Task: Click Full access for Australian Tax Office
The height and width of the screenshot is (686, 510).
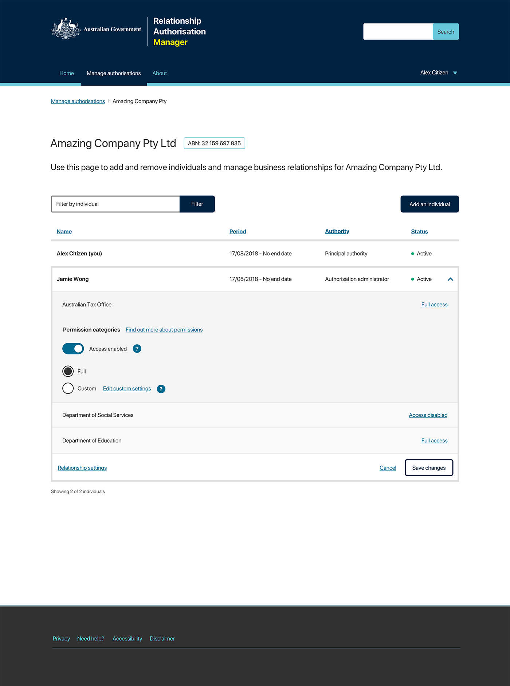Action: coord(434,305)
